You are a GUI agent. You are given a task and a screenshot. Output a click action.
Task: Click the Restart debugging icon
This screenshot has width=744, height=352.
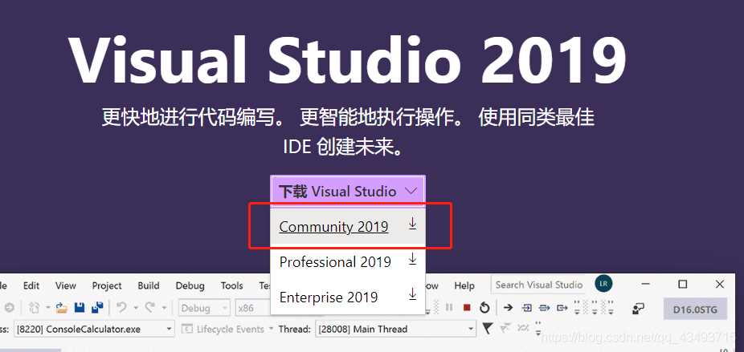(x=484, y=308)
